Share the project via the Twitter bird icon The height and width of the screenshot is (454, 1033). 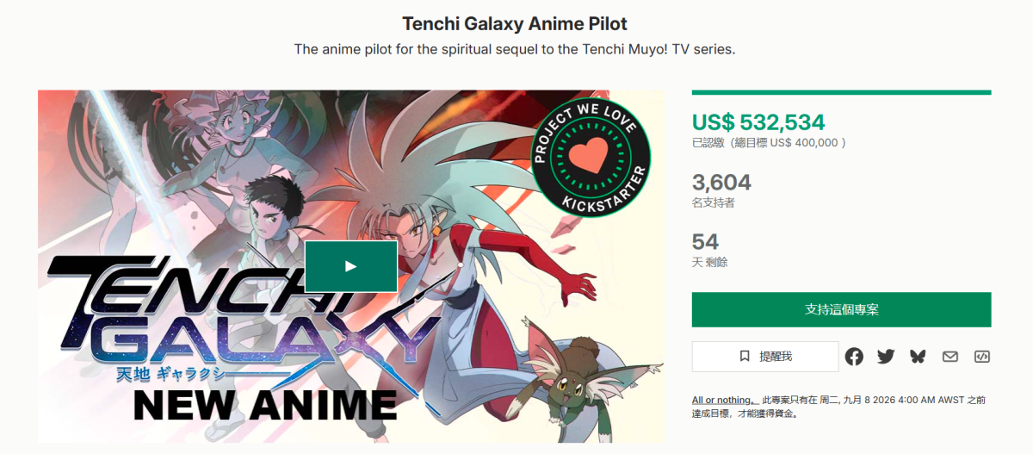pyautogui.click(x=886, y=357)
